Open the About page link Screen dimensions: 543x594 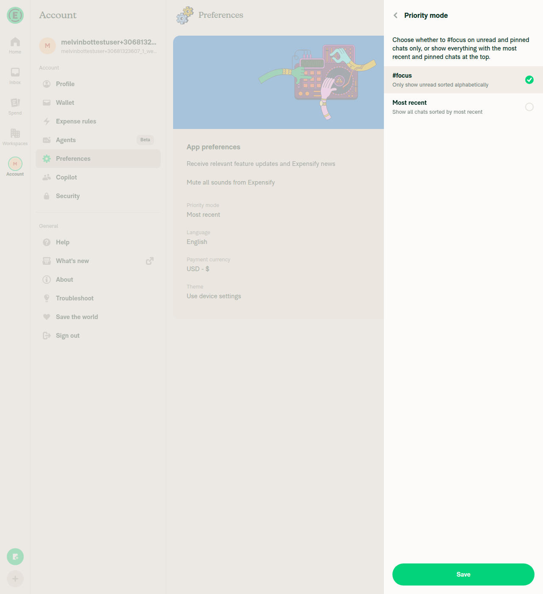(98, 280)
